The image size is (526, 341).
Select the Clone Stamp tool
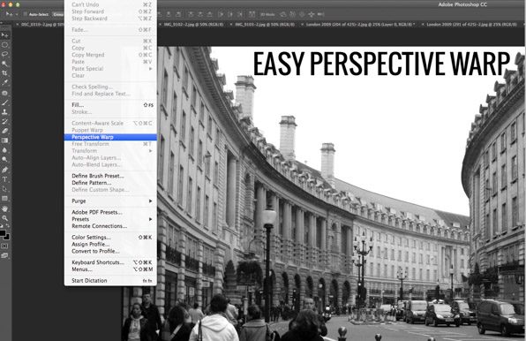click(x=4, y=112)
